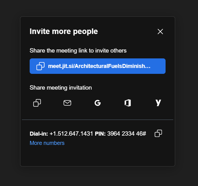
Task: Click the 'Invite more people' heading
Action: pos(64,31)
